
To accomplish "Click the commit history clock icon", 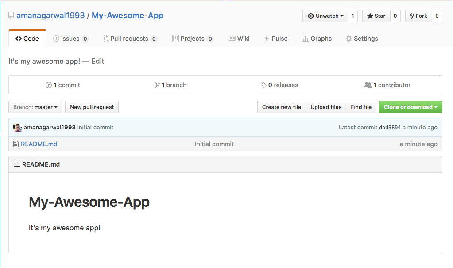I will point(49,85).
